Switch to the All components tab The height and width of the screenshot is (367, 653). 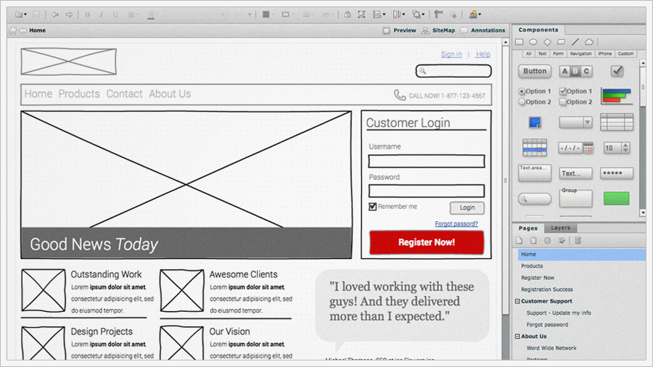click(x=528, y=54)
